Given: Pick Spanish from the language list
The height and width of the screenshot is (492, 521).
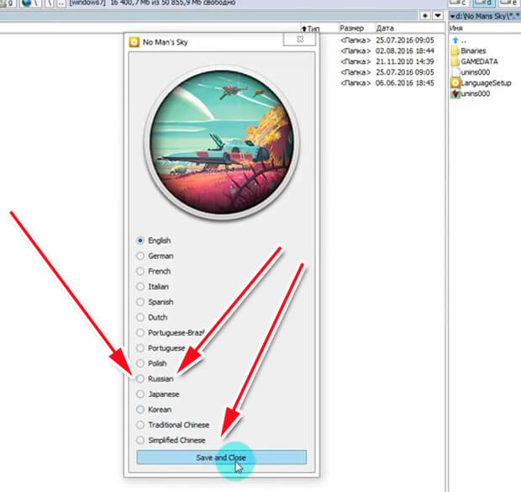Looking at the screenshot, I should pyautogui.click(x=140, y=302).
